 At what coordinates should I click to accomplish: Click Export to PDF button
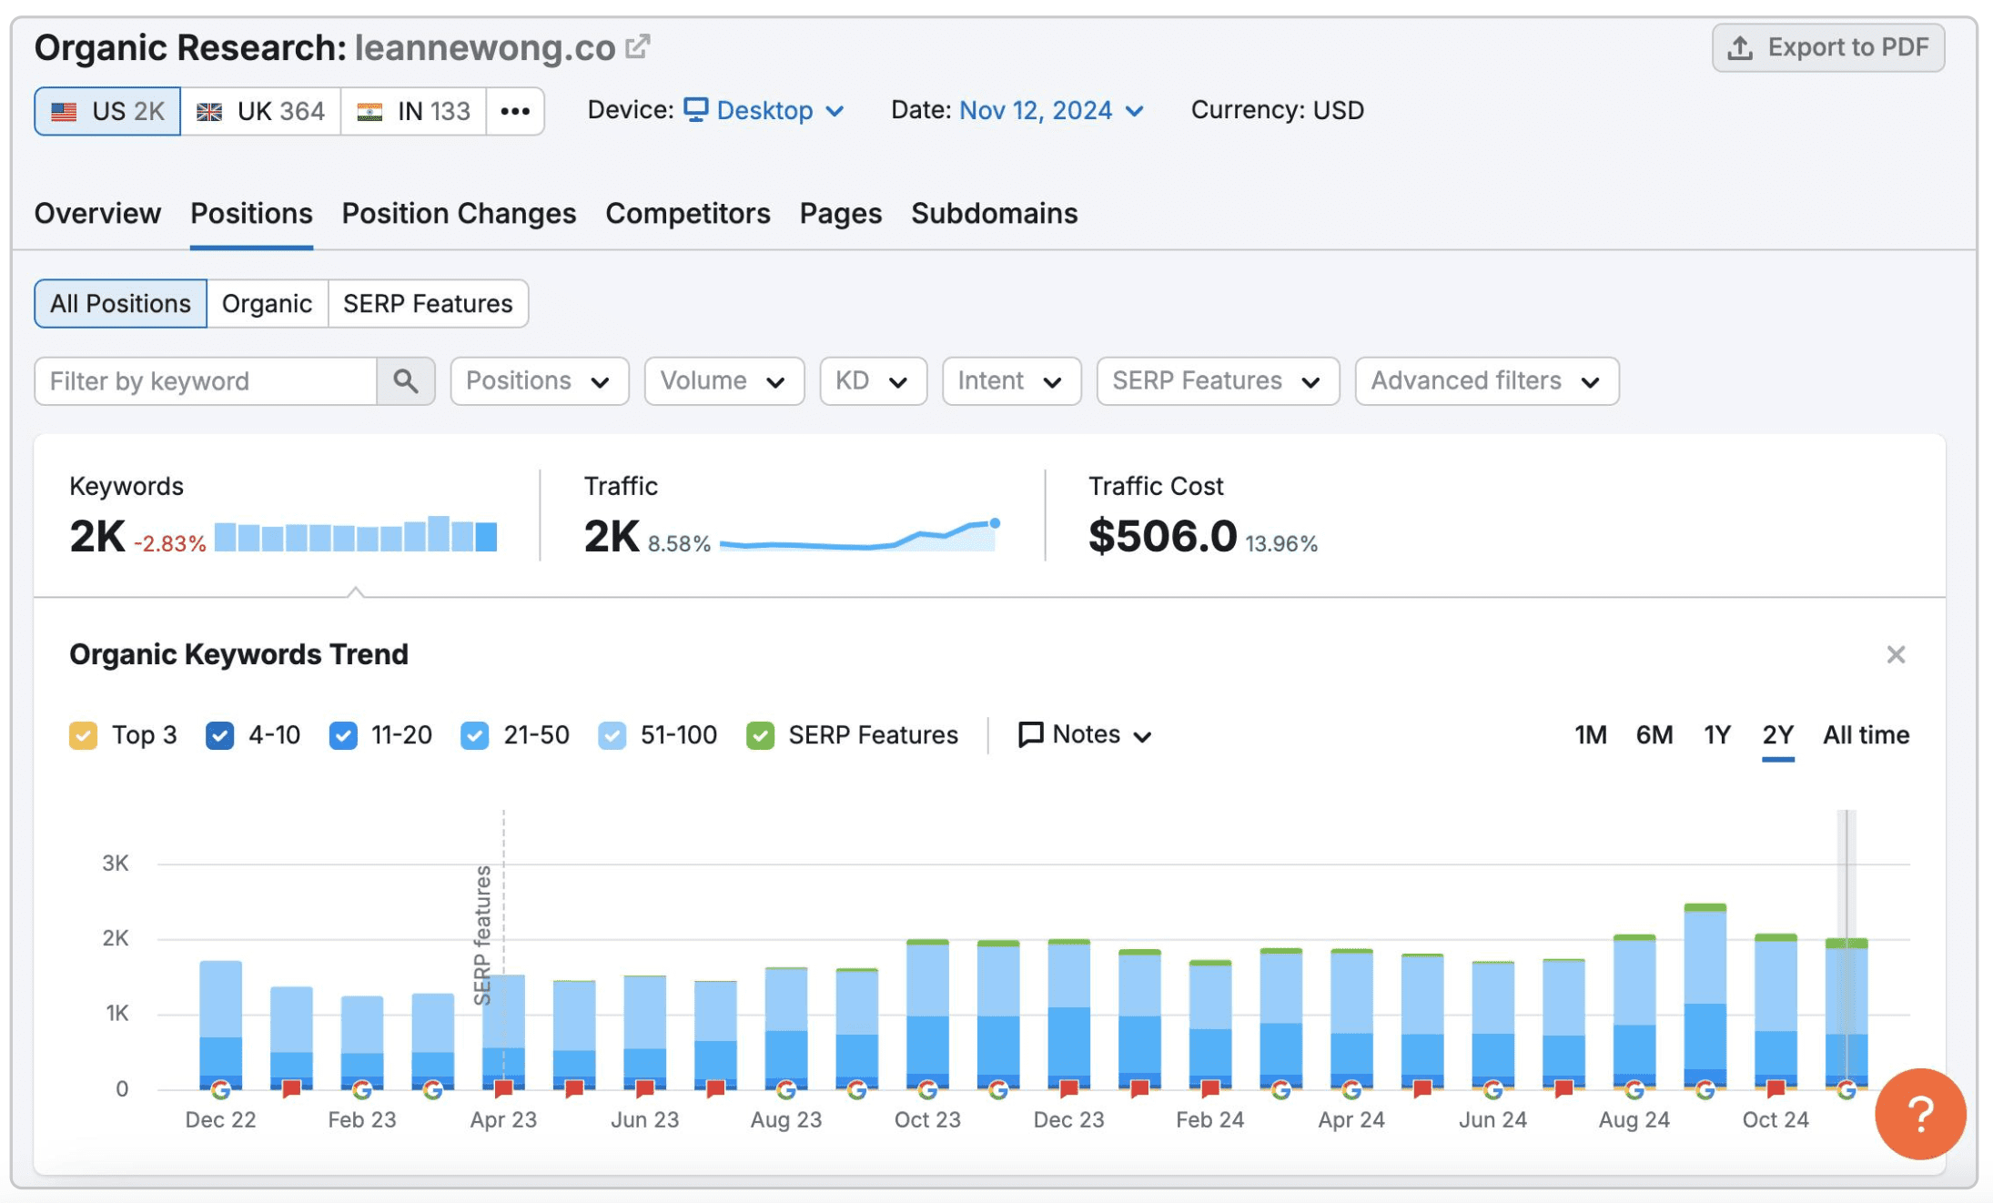coord(1827,47)
